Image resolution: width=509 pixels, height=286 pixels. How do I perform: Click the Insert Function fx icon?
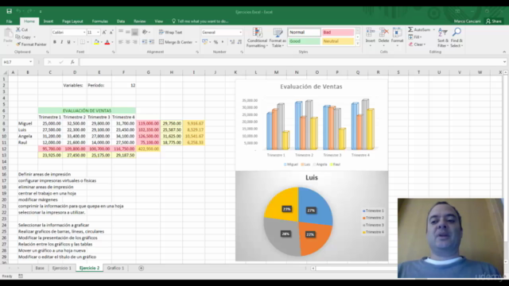(x=72, y=62)
